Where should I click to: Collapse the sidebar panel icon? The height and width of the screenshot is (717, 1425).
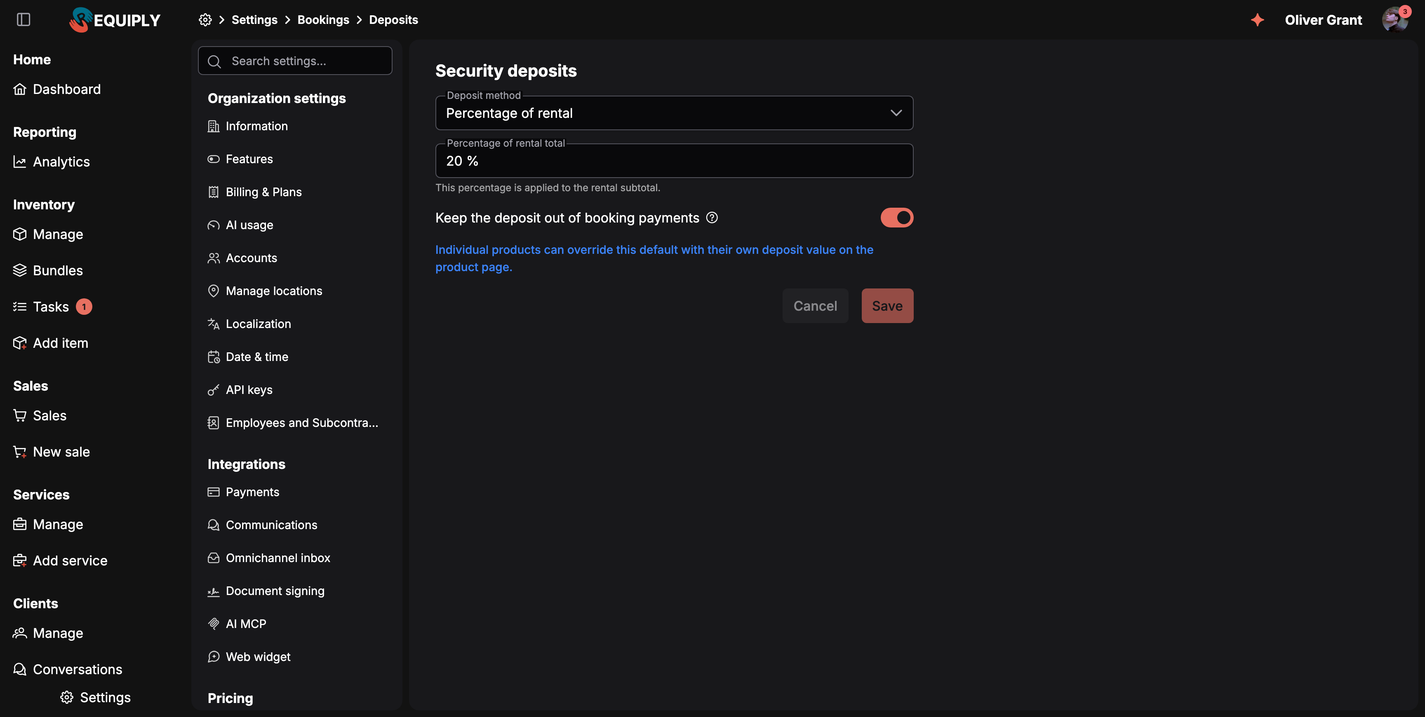[23, 19]
